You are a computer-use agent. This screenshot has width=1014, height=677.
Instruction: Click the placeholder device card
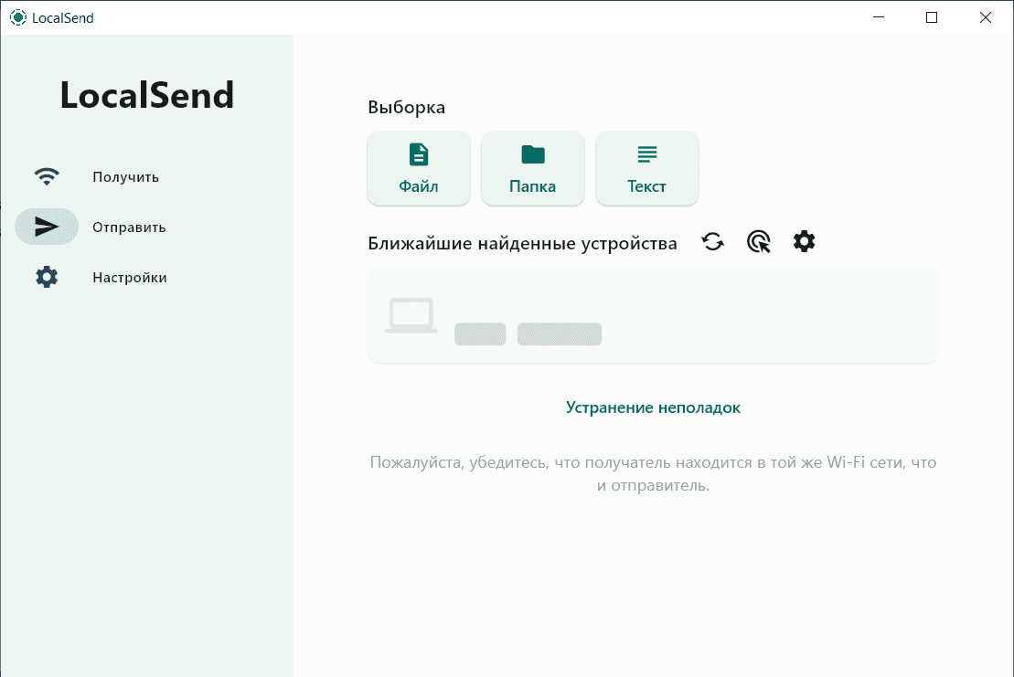[653, 315]
